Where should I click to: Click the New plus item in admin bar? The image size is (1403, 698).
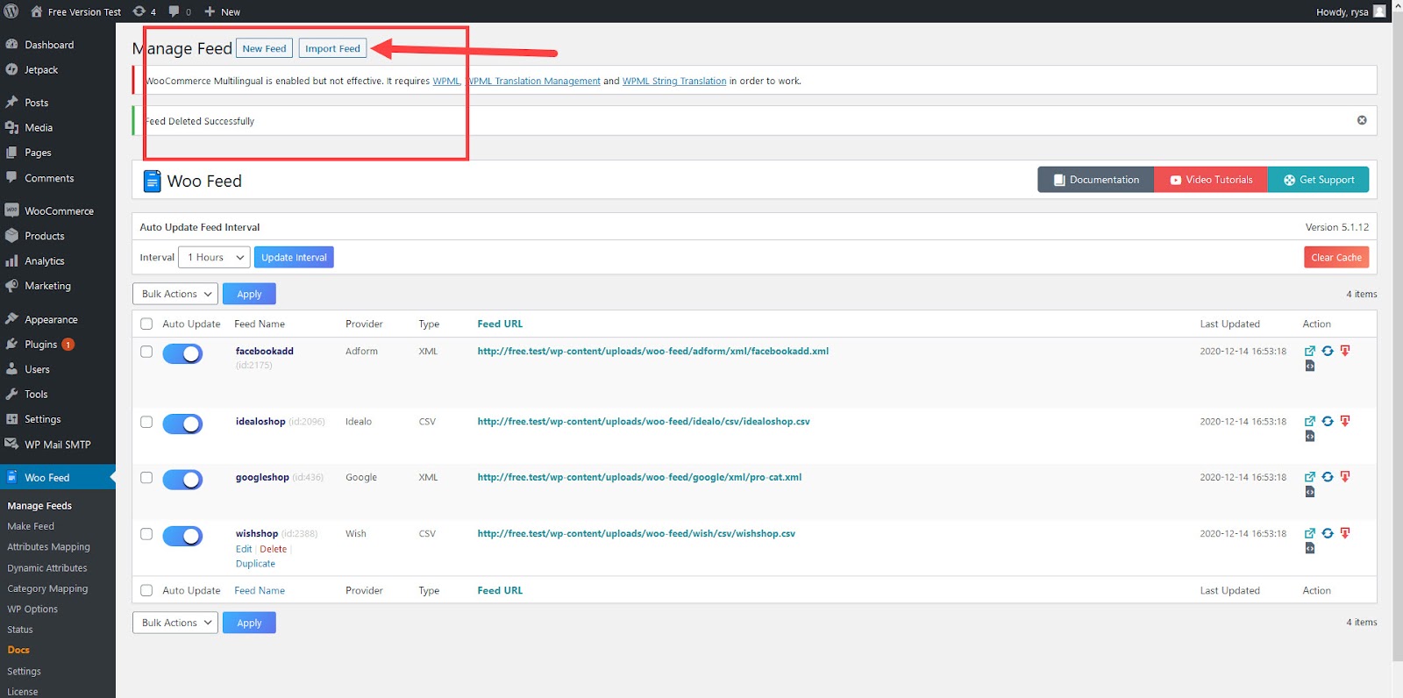click(222, 11)
